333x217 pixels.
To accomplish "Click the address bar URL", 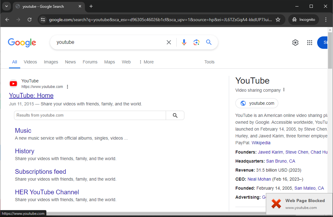I will [160, 20].
